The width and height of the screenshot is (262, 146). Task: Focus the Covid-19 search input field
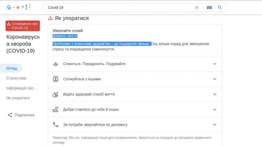point(118,7)
